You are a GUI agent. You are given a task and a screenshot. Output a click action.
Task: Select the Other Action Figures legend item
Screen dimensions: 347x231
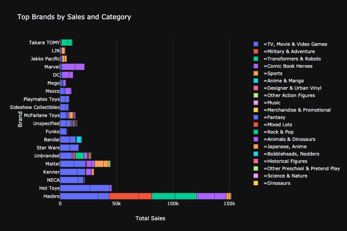pyautogui.click(x=289, y=95)
